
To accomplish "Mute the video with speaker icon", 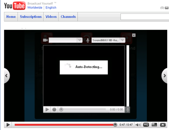I will coord(138,125).
